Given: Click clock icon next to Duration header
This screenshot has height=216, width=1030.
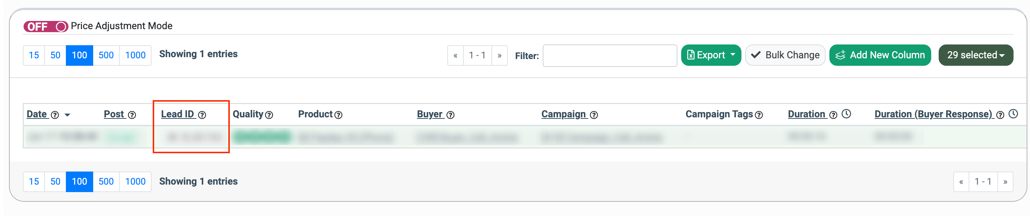Looking at the screenshot, I should click(846, 114).
